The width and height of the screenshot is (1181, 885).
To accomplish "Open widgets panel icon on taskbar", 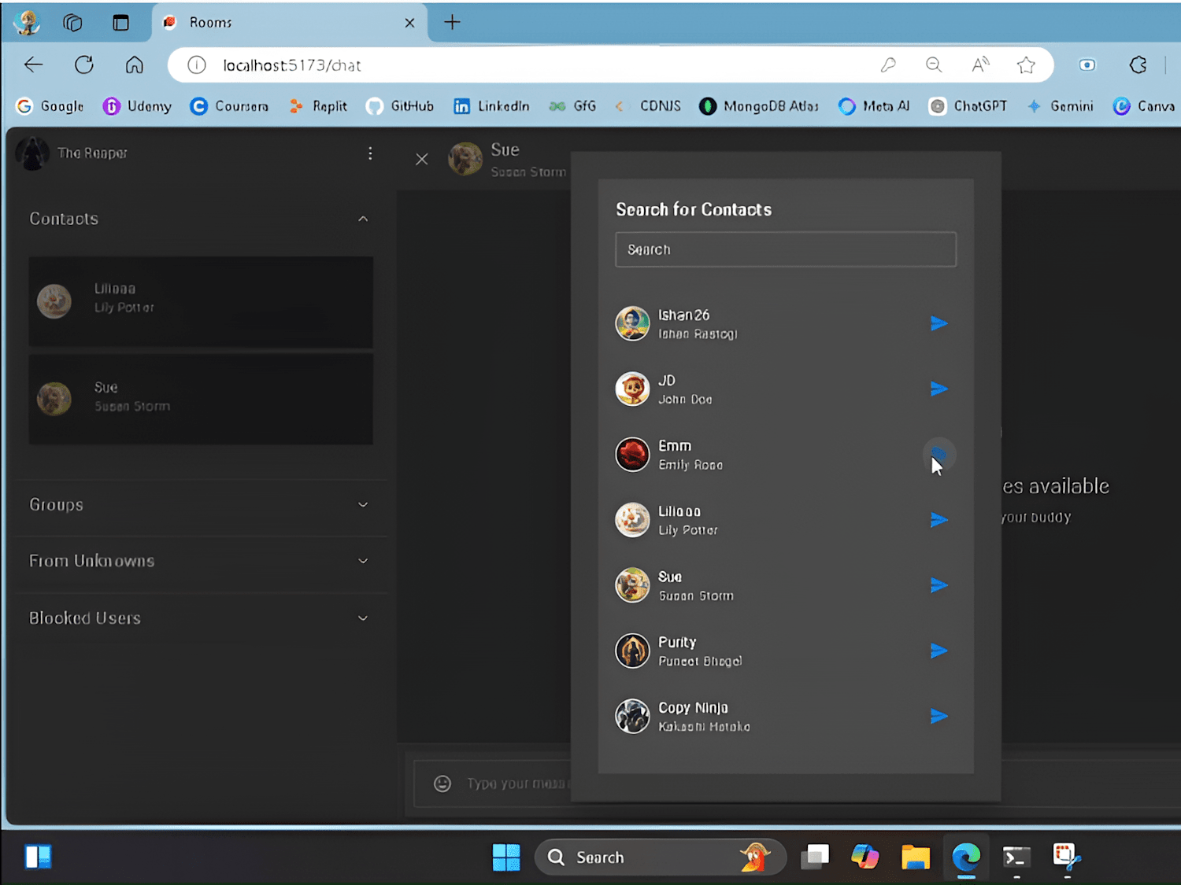I will [38, 857].
